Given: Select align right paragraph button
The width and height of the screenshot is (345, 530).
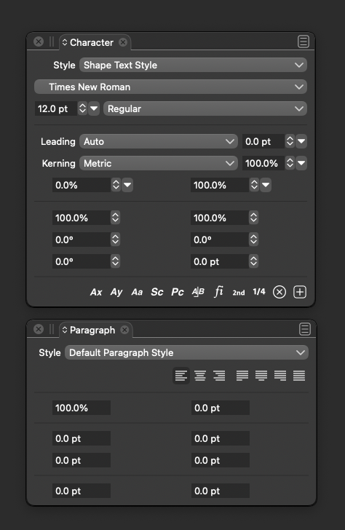Looking at the screenshot, I should [x=219, y=376].
